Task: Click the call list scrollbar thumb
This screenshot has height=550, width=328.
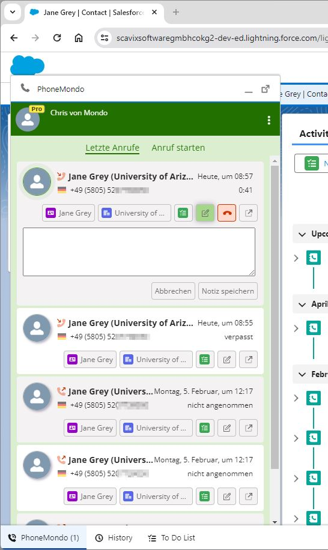Action: click(x=275, y=318)
